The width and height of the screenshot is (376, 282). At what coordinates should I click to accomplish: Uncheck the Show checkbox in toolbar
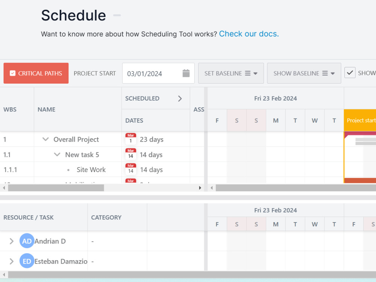[350, 73]
